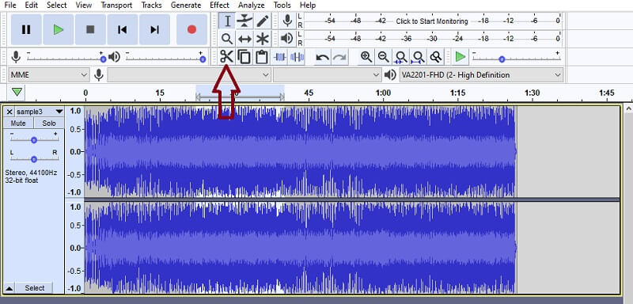
Task: Select the Draw (pencil) tool
Action: (263, 21)
